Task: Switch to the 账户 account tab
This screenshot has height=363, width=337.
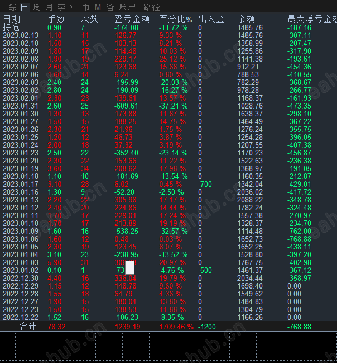Action: click(x=127, y=7)
